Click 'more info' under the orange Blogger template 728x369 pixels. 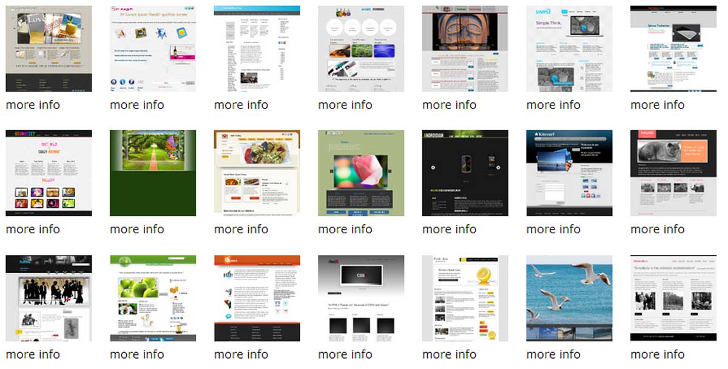pos(241,354)
